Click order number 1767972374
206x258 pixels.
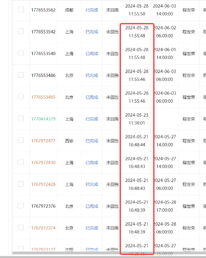pos(43,228)
